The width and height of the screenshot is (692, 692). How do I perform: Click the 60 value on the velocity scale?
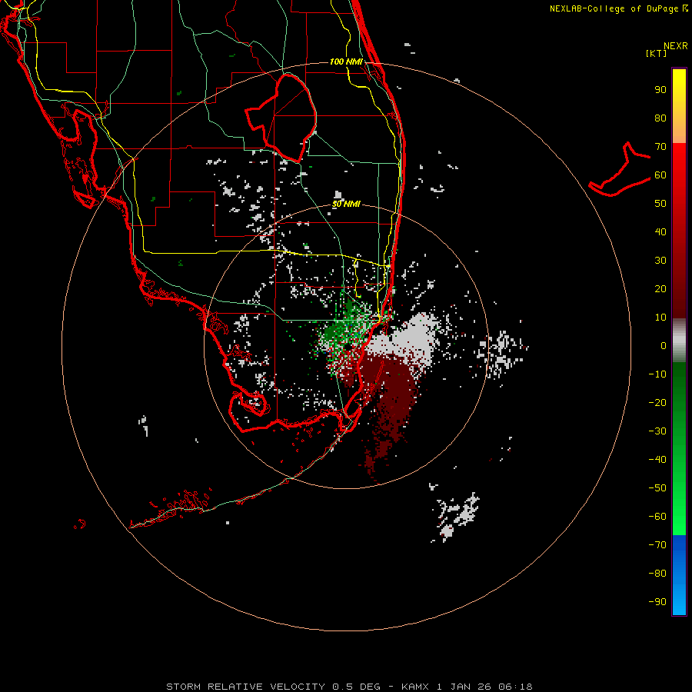coord(660,175)
